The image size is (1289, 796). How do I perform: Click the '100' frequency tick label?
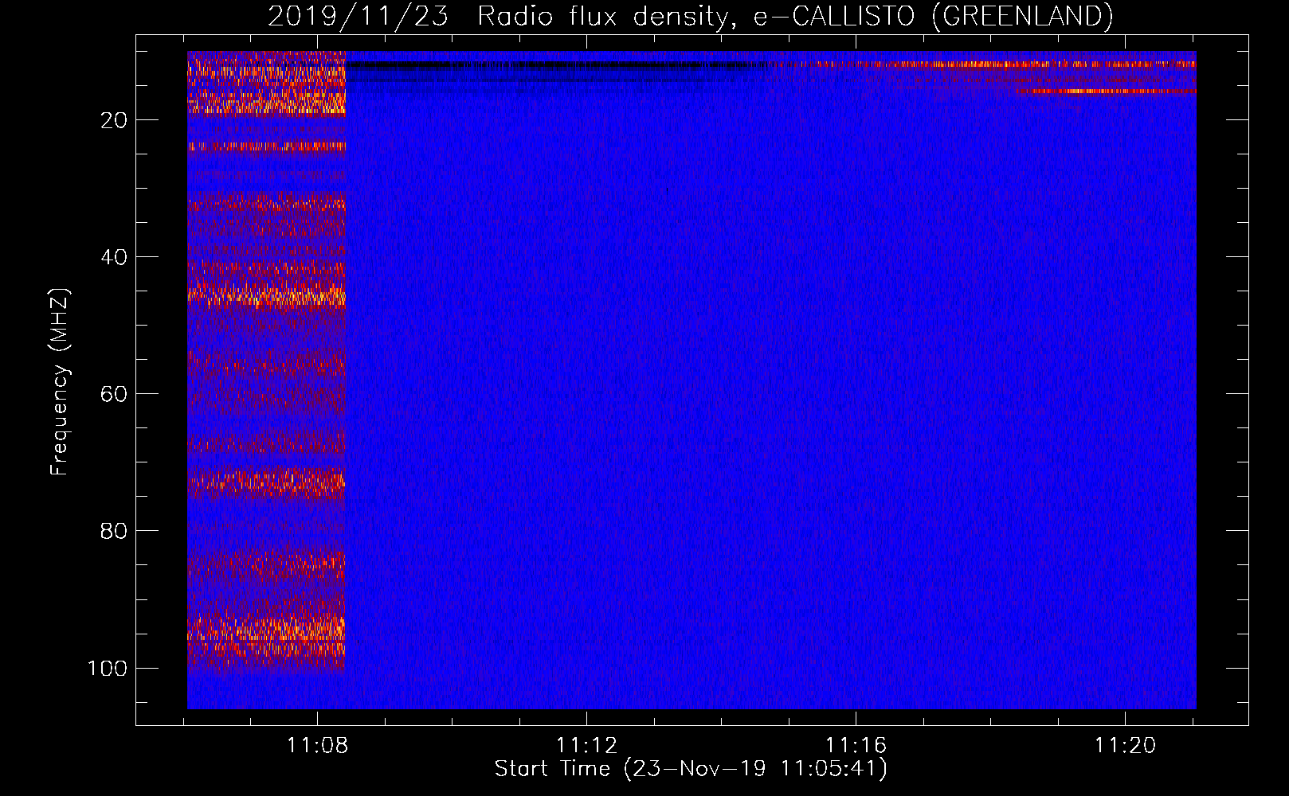108,668
